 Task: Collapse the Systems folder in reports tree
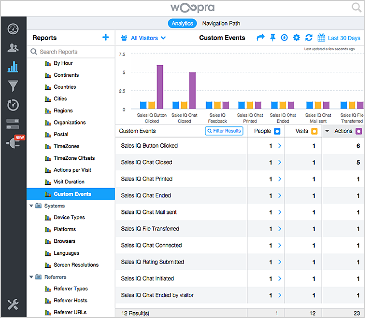coord(31,206)
